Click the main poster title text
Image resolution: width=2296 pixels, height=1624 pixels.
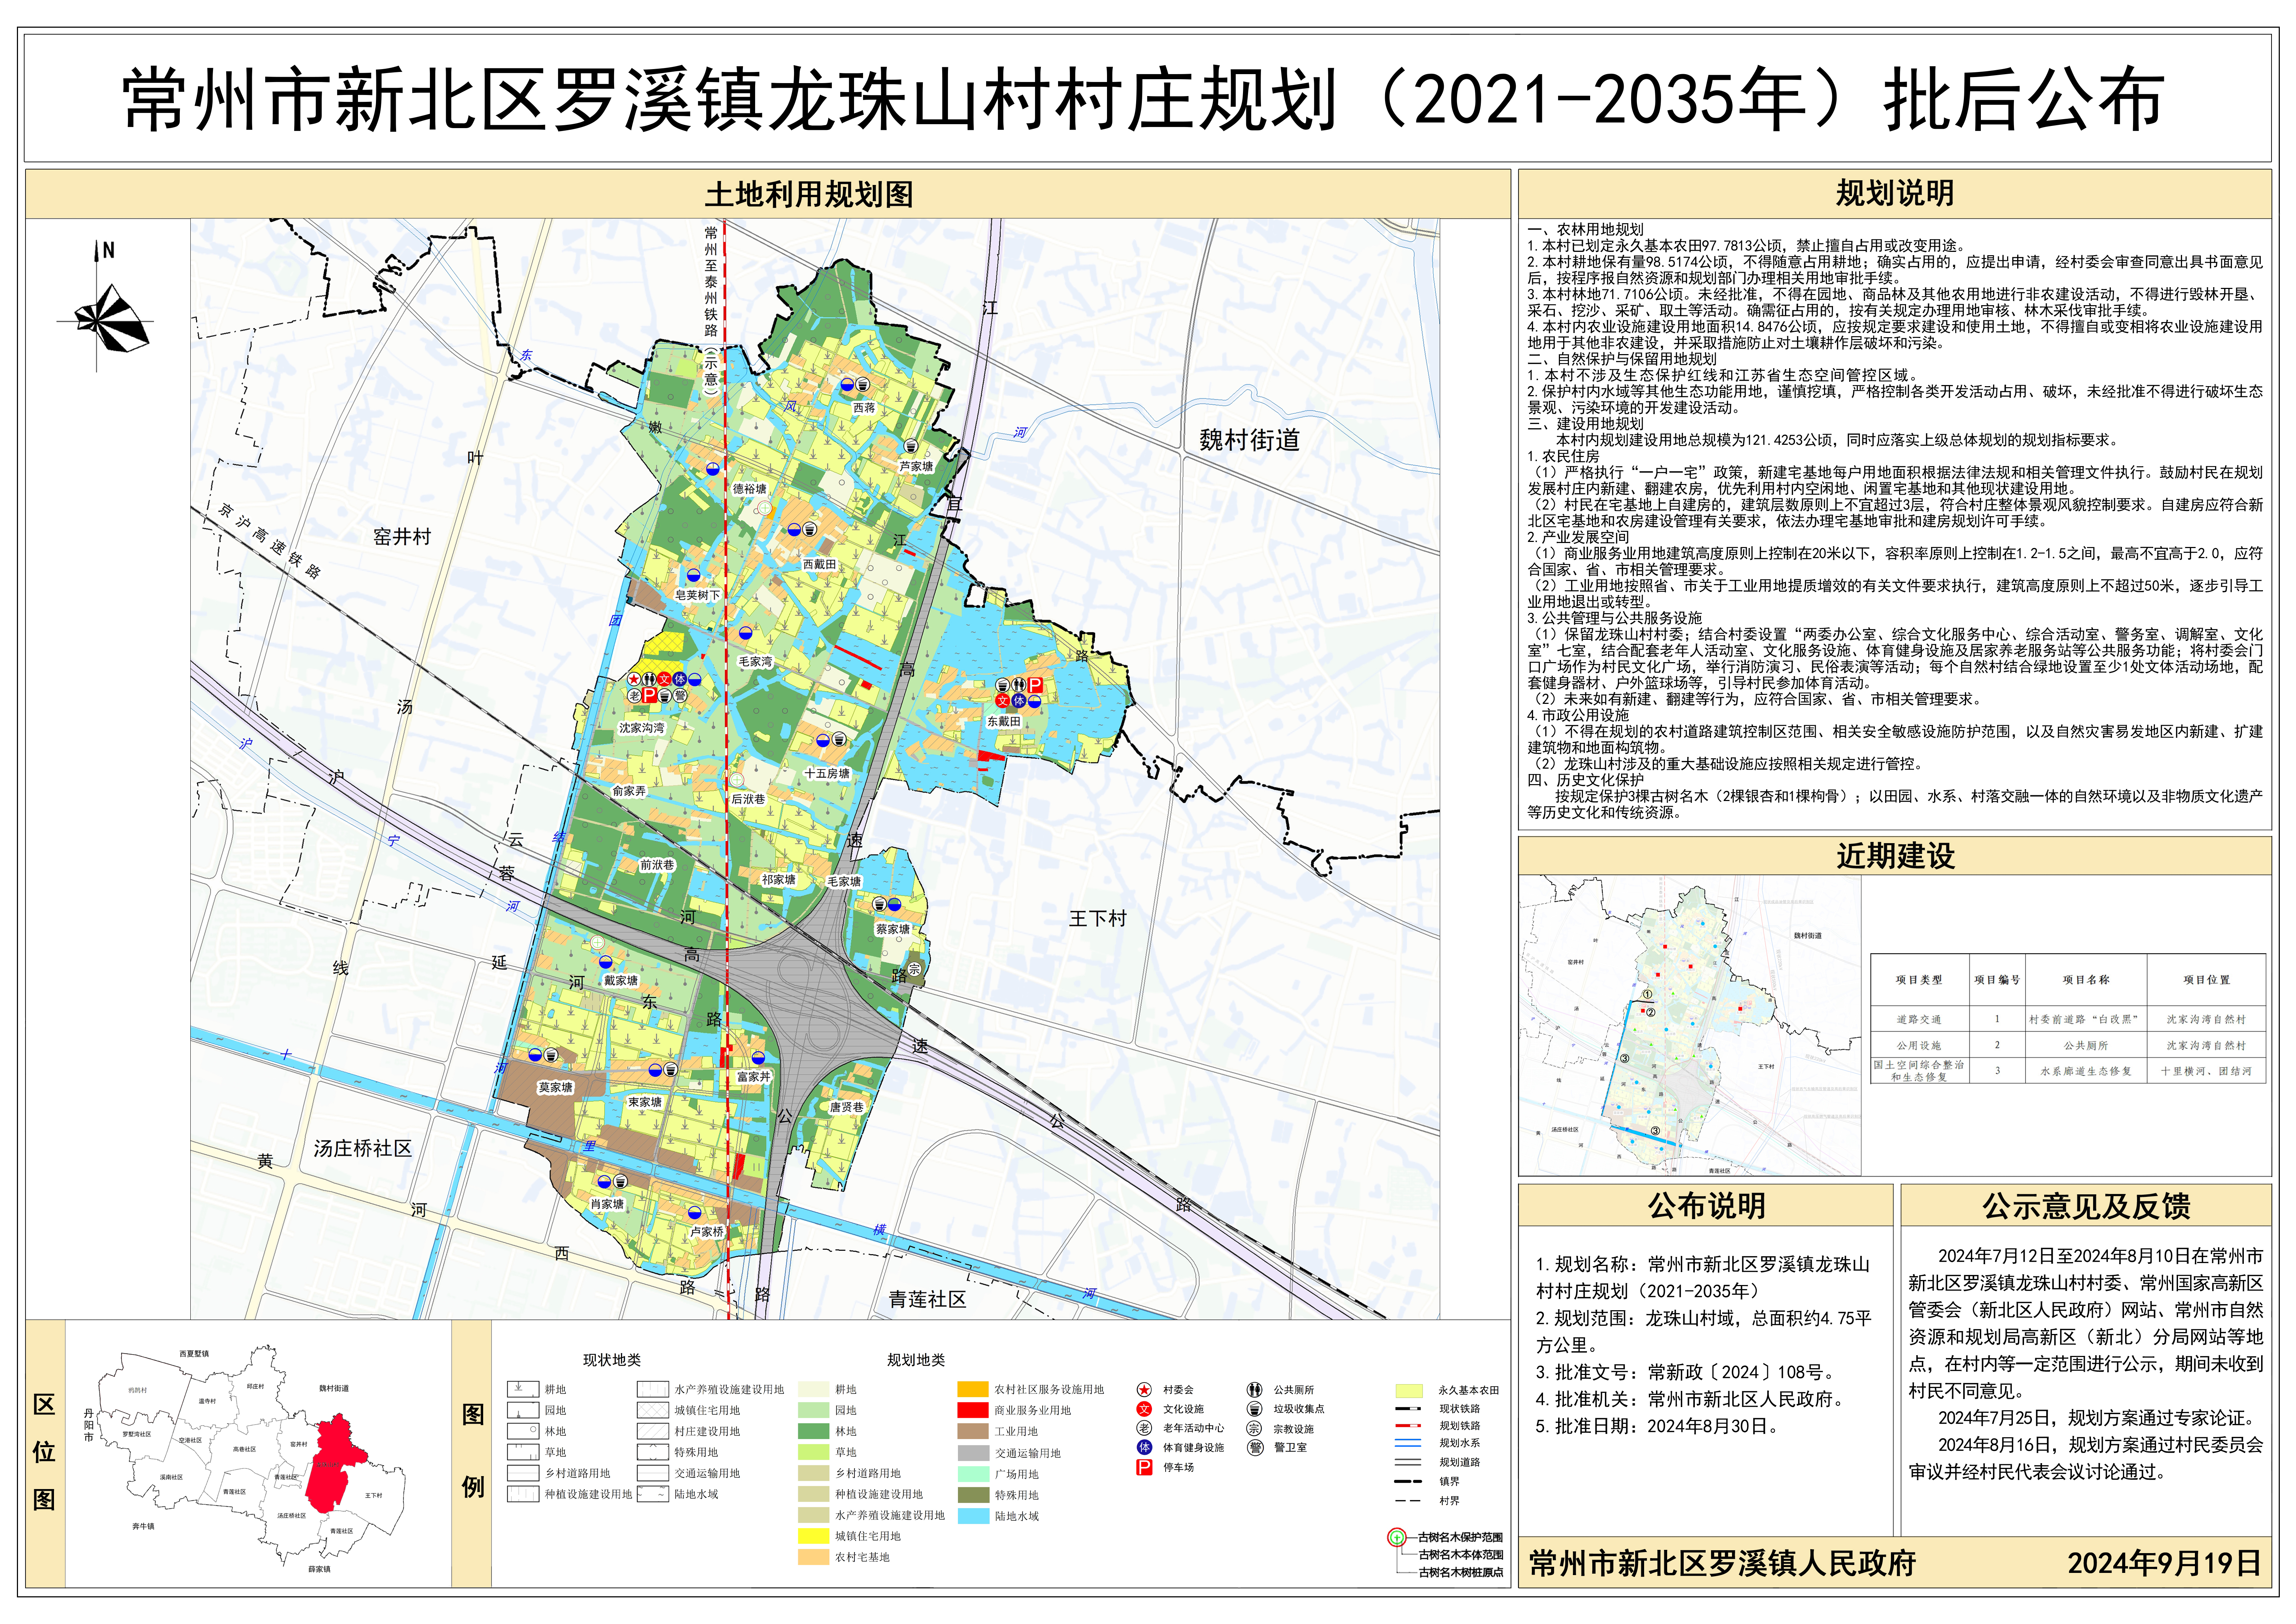tap(1143, 99)
